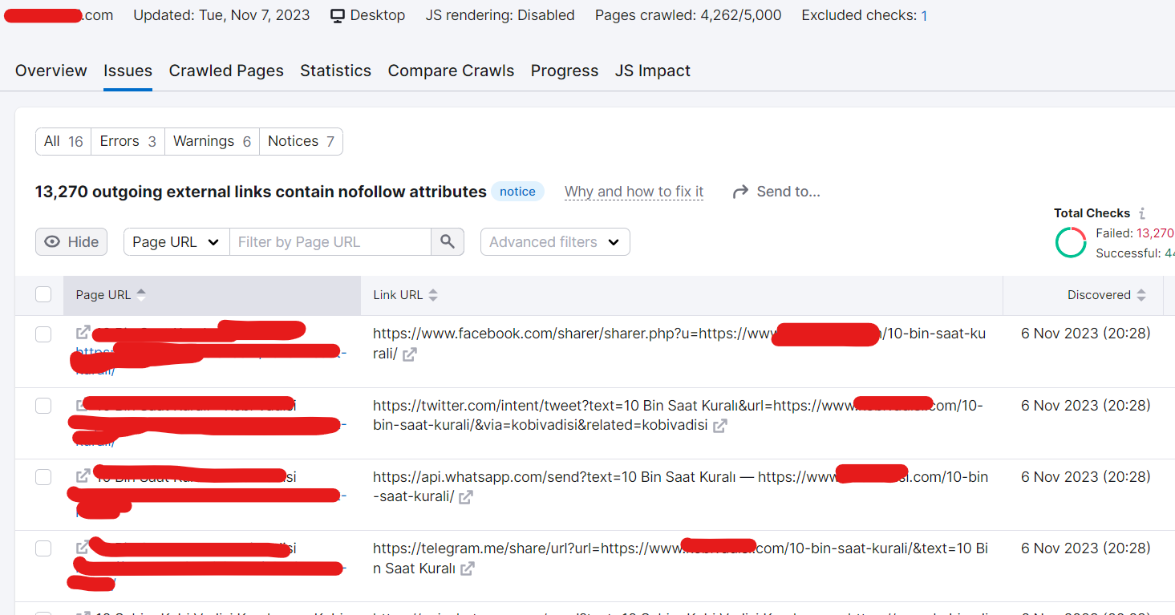Screen dimensions: 1175x615
Task: Select the Issues tab
Action: click(x=128, y=71)
